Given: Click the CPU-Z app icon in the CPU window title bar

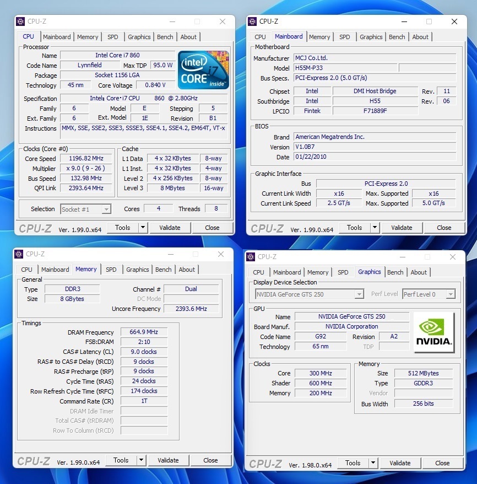Looking at the screenshot, I should pos(20,21).
